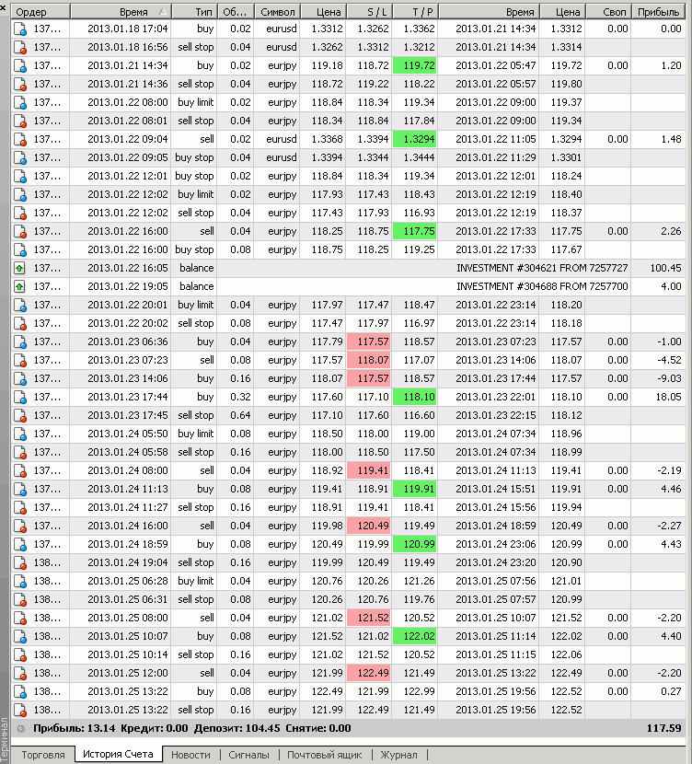Click order icon of sell stop opened 2013.01.25 06:31
Image resolution: width=692 pixels, height=764 pixels.
tap(20, 600)
